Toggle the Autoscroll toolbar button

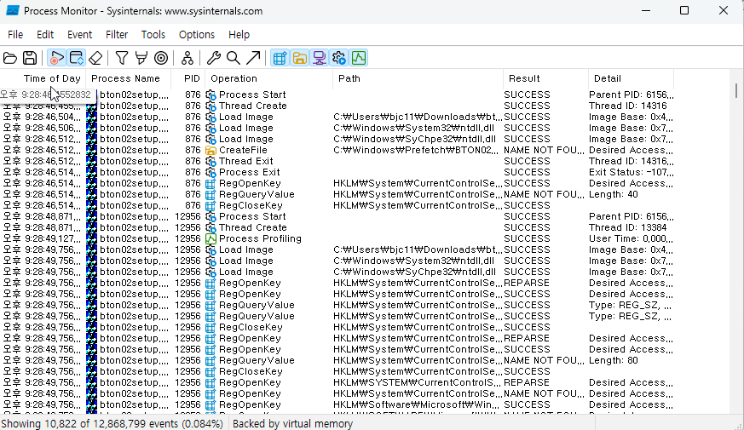[77, 58]
